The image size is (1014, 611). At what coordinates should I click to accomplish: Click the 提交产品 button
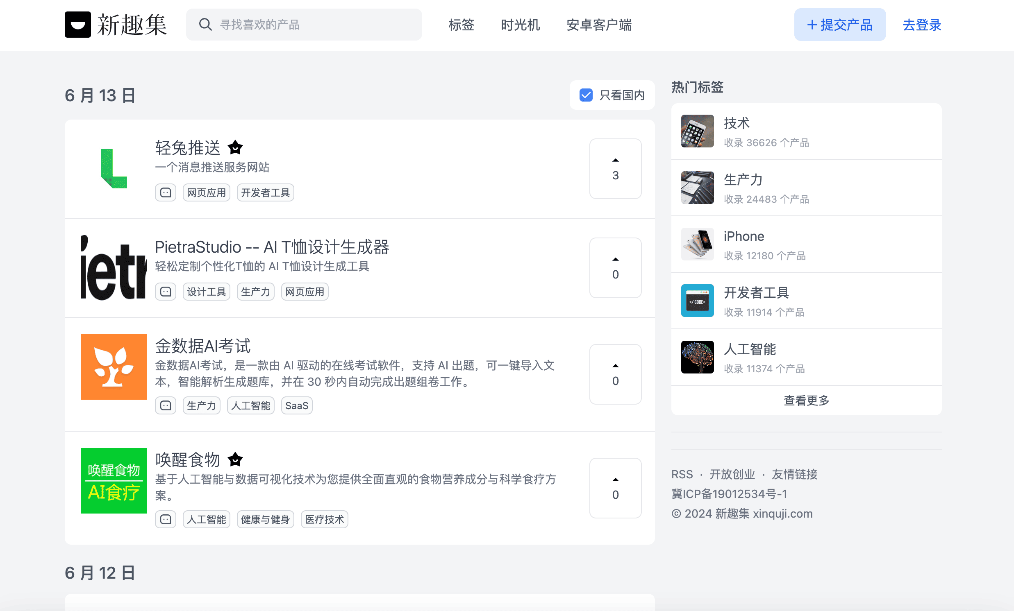click(839, 25)
